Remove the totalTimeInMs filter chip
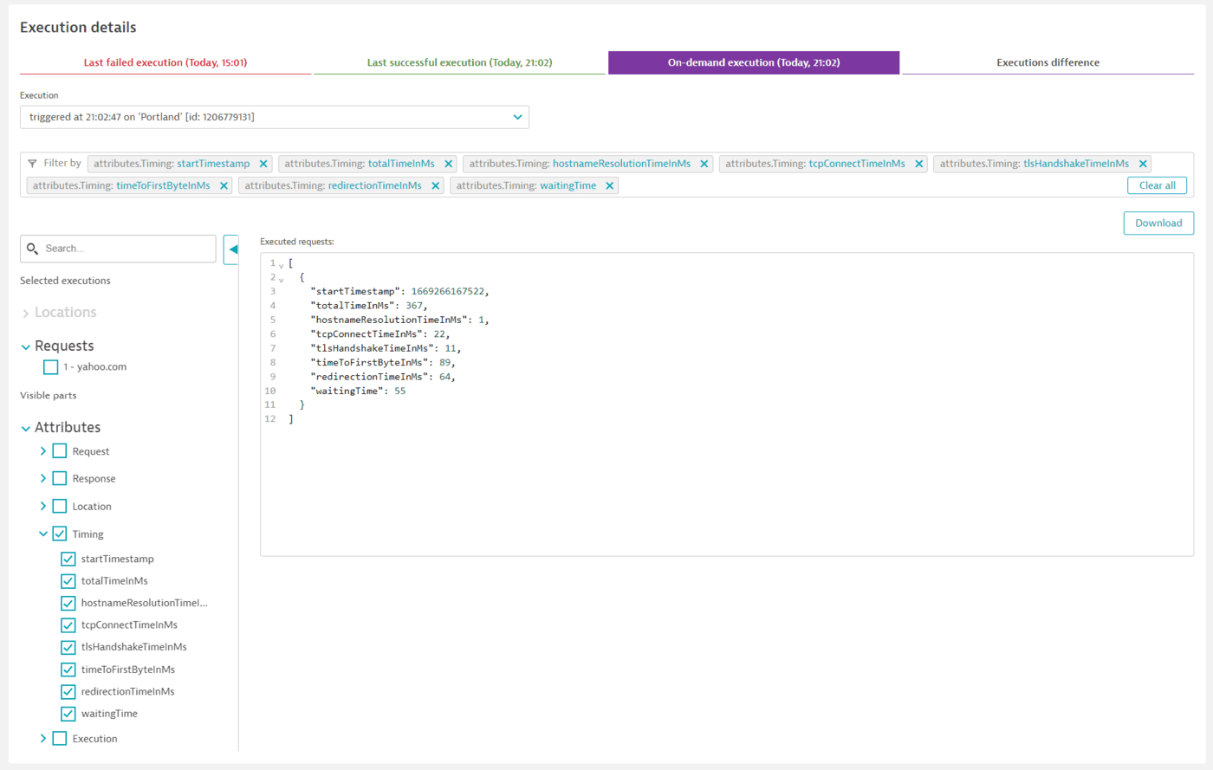 click(x=449, y=163)
